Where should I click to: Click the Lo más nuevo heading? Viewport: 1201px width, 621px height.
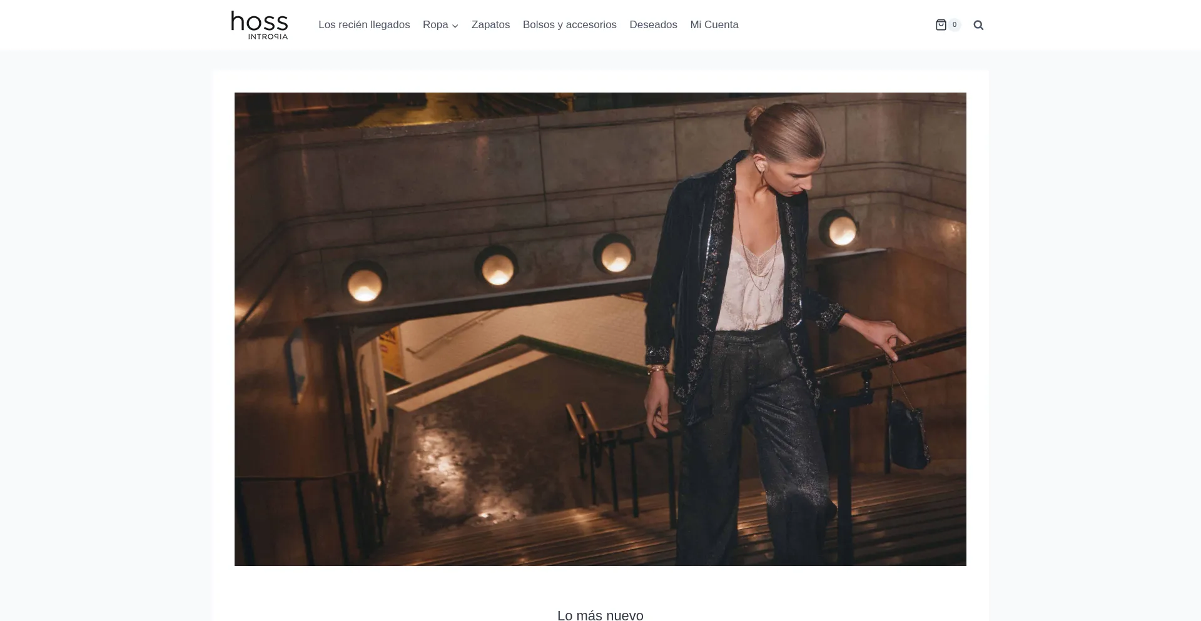[600, 615]
